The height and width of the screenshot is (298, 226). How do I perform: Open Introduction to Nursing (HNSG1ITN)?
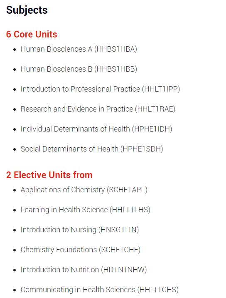point(80,230)
